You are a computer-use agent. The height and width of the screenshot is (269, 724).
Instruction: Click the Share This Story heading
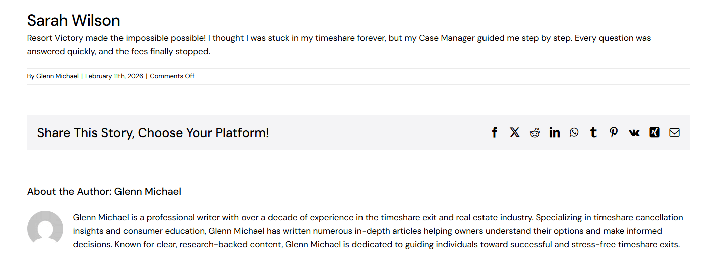click(153, 133)
